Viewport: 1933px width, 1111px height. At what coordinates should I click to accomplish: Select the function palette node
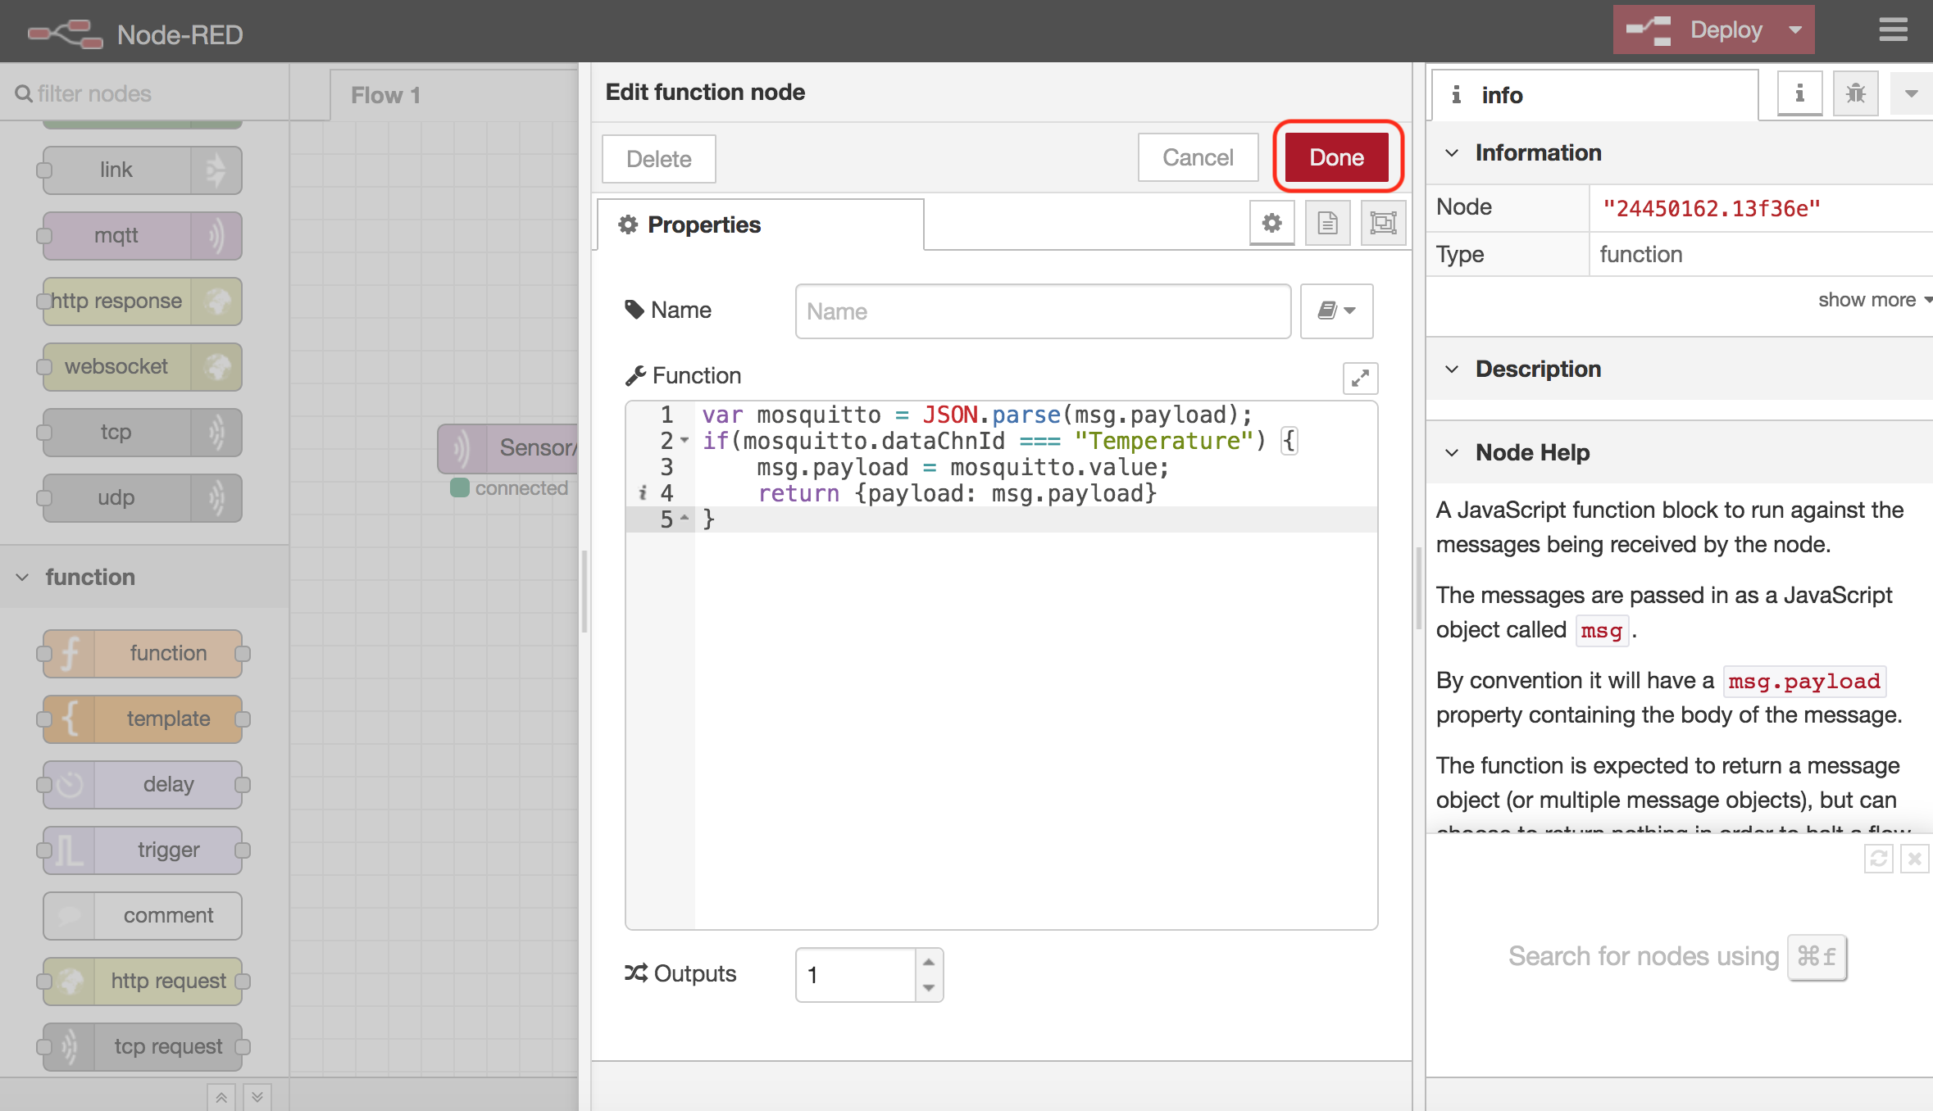point(143,654)
